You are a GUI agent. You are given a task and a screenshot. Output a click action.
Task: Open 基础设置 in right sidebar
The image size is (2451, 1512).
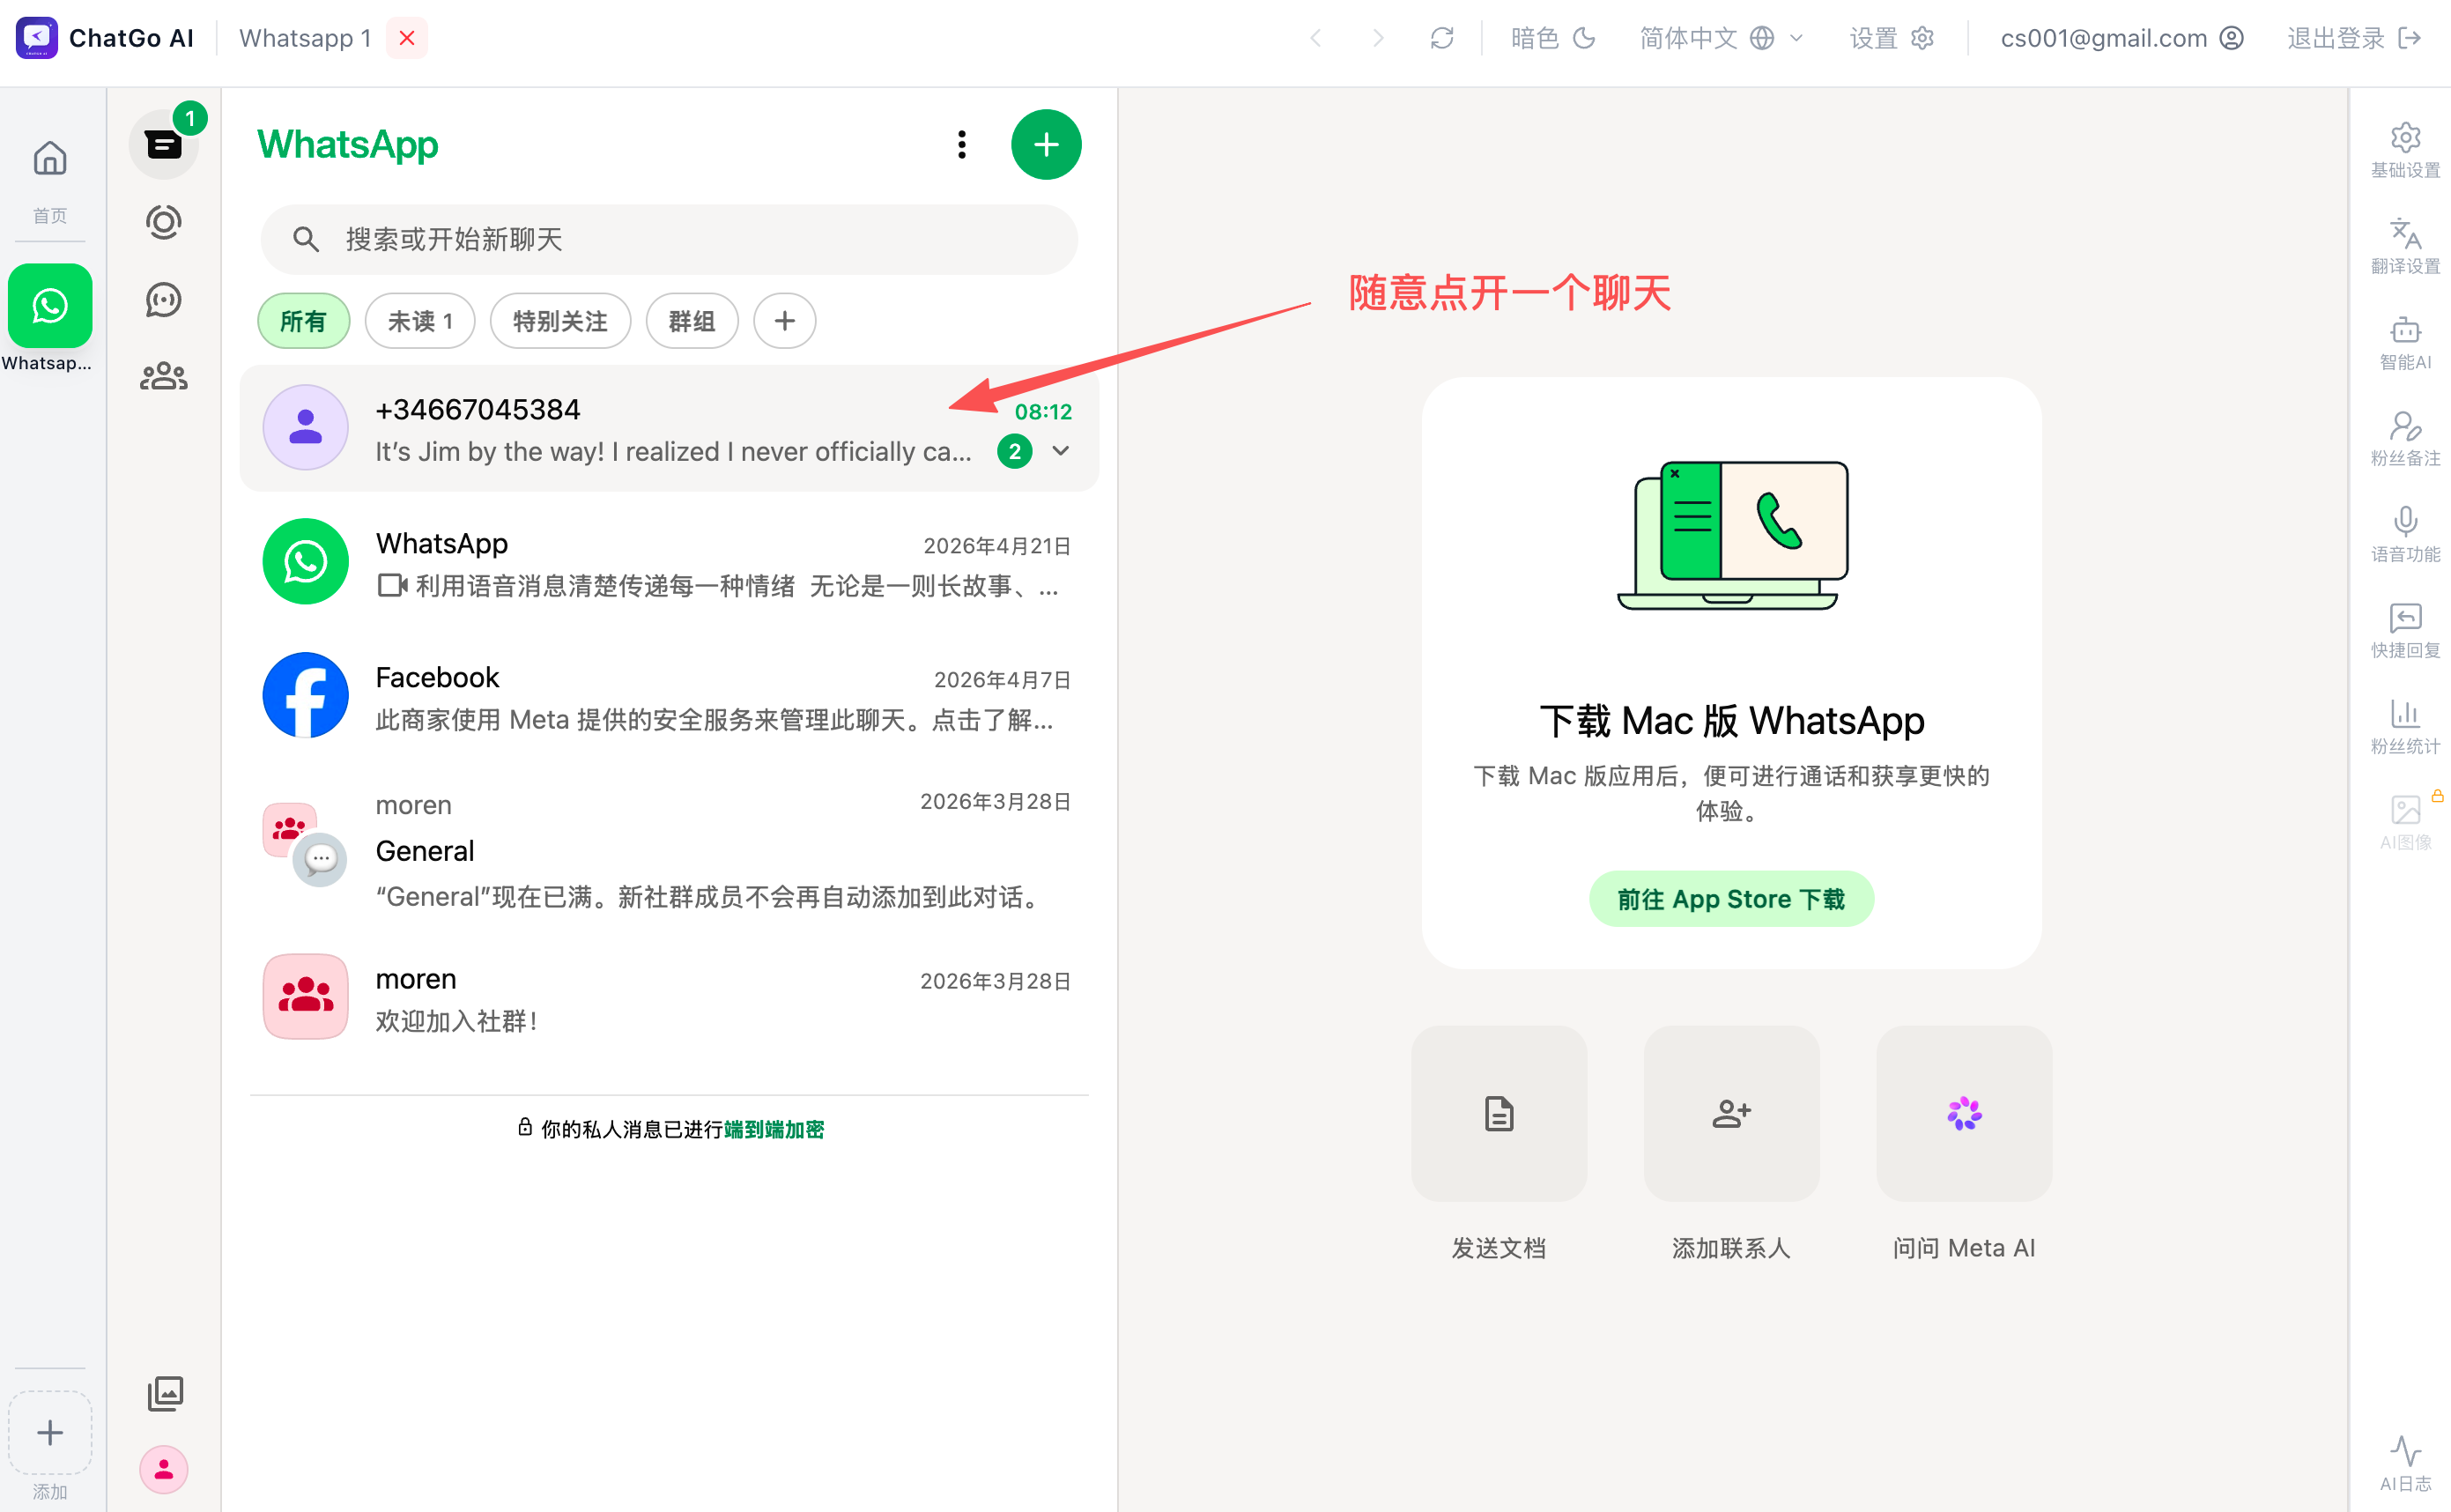(x=2405, y=150)
